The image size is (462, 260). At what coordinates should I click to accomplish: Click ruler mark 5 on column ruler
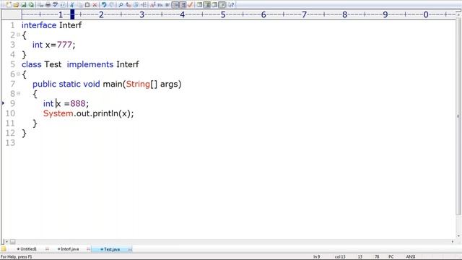[x=223, y=14]
